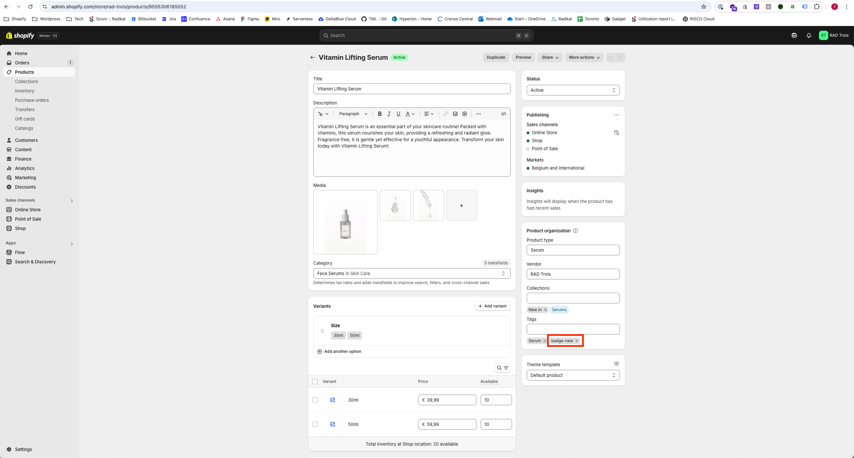Focus the Tags input field
Screen dimensions: 854x458
point(573,329)
